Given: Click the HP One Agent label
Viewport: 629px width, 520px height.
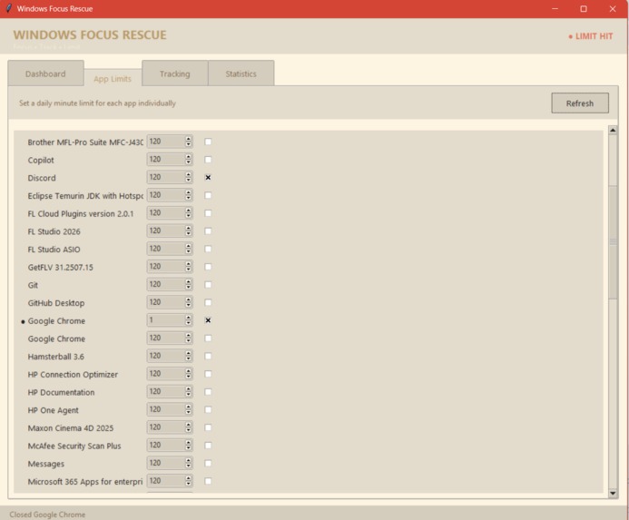Looking at the screenshot, I should click(54, 410).
